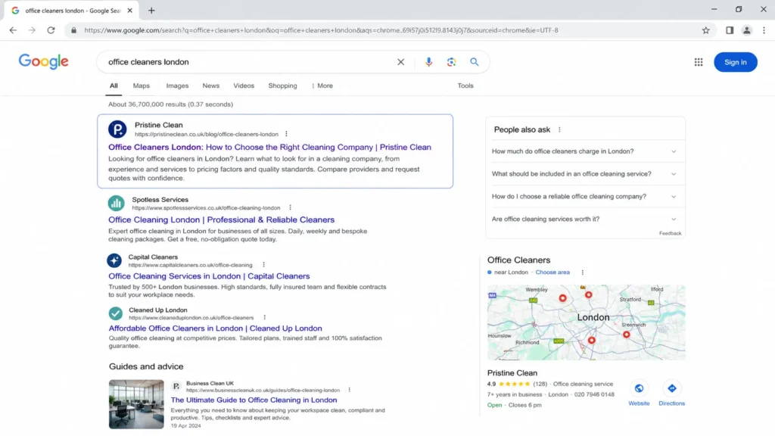Click the Choose area link

point(552,272)
